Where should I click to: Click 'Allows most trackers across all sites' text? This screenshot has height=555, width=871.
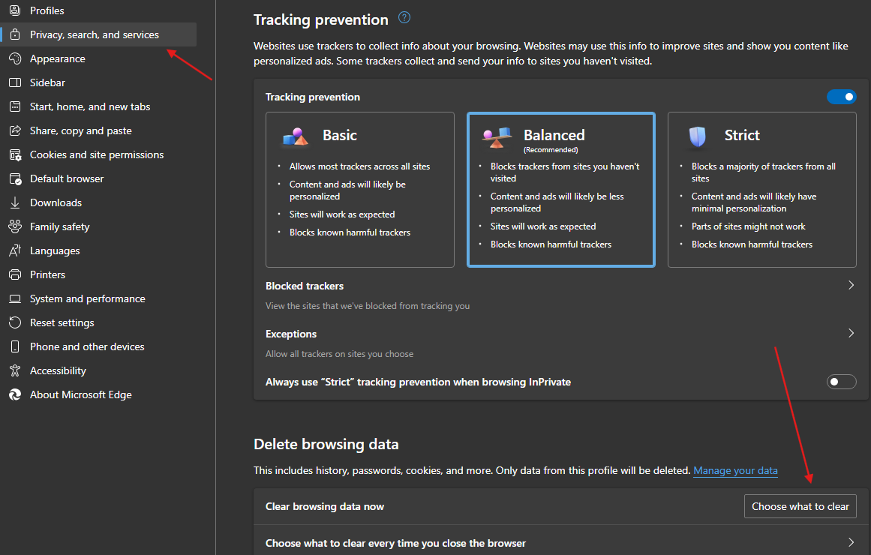pyautogui.click(x=359, y=166)
